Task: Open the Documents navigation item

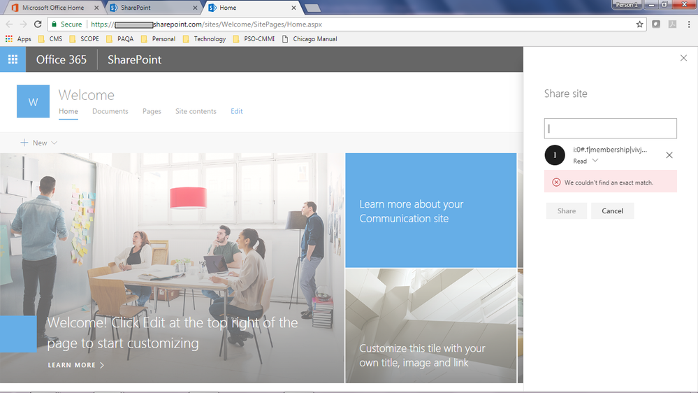Action: (110, 111)
